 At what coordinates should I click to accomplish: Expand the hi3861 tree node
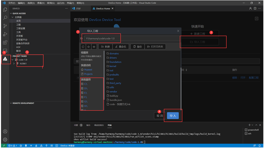click(x=14, y=63)
